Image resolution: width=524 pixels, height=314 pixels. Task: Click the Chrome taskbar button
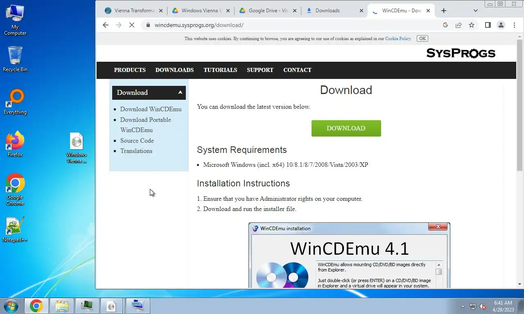point(36,306)
